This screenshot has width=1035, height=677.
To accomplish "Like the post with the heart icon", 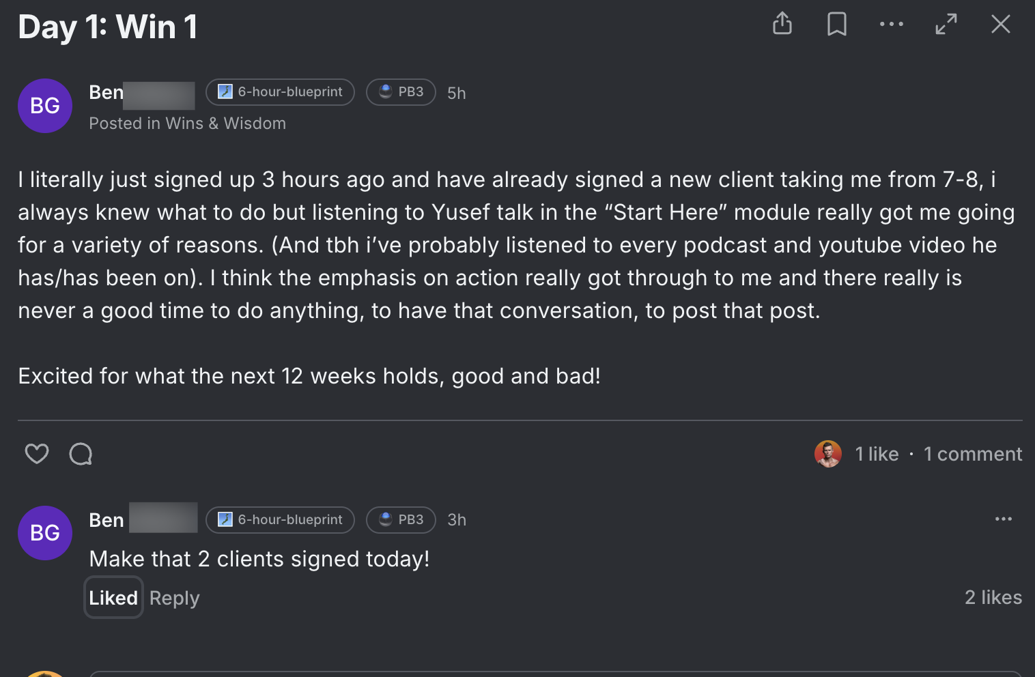I will coord(37,454).
